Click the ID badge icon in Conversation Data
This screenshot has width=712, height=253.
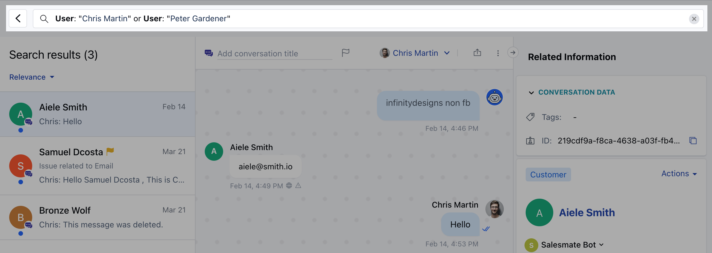pyautogui.click(x=530, y=141)
